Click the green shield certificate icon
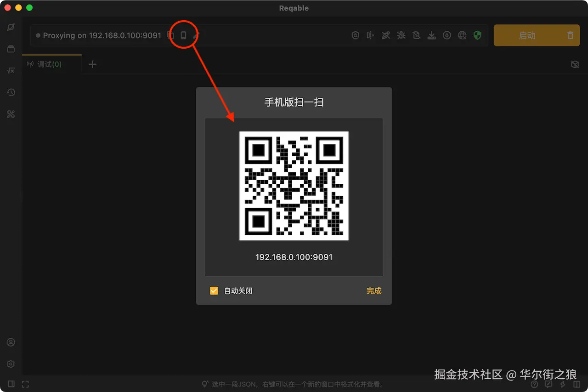 pyautogui.click(x=477, y=35)
